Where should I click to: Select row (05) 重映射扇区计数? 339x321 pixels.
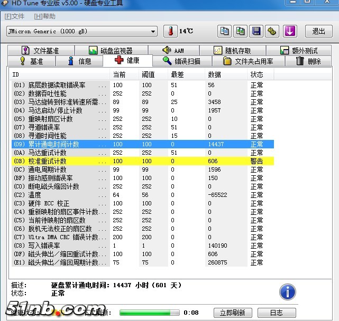pyautogui.click(x=143, y=119)
